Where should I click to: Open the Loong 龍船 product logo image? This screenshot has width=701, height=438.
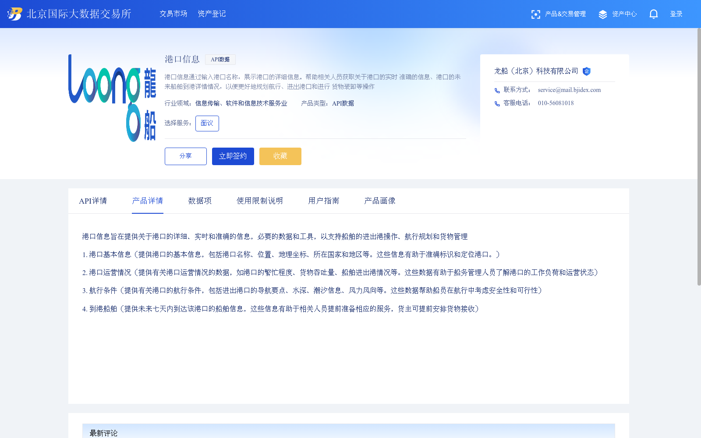(112, 98)
